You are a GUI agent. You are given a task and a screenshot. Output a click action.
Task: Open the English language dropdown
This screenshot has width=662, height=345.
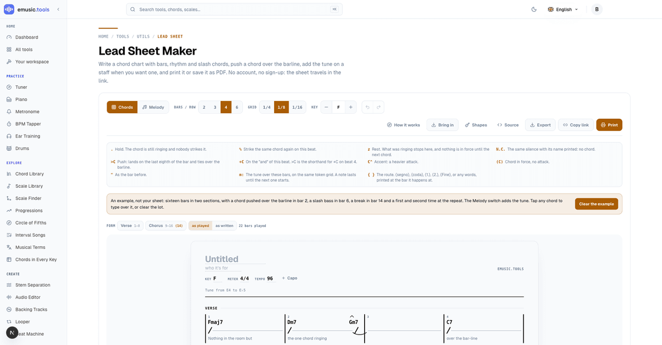coord(563,9)
